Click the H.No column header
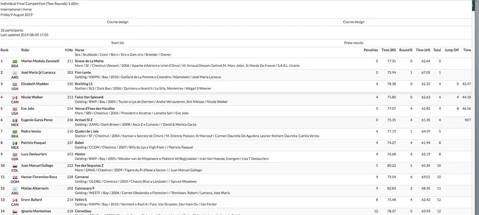 coord(69,50)
